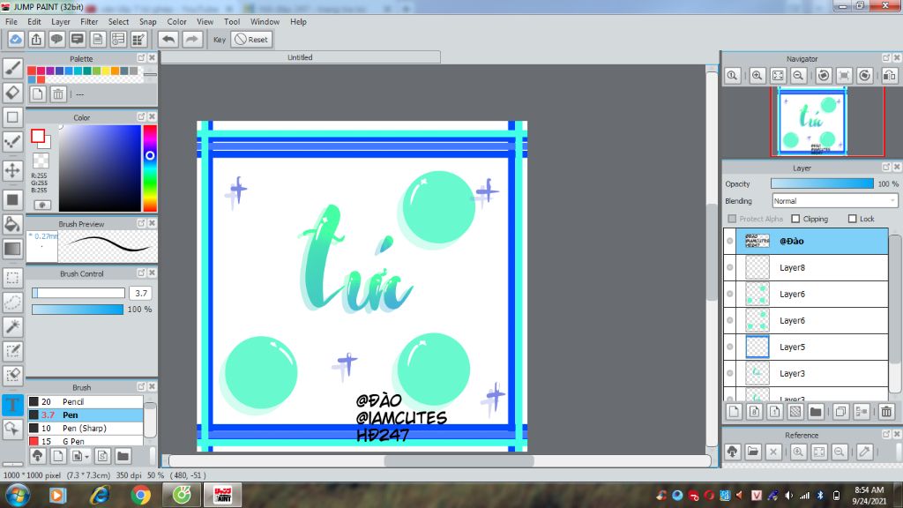Activate the Text tool
This screenshot has width=903, height=508.
click(x=12, y=404)
